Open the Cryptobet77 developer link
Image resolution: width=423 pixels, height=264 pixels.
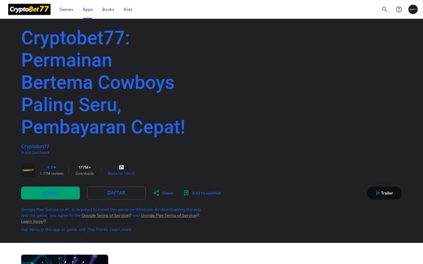(35, 146)
